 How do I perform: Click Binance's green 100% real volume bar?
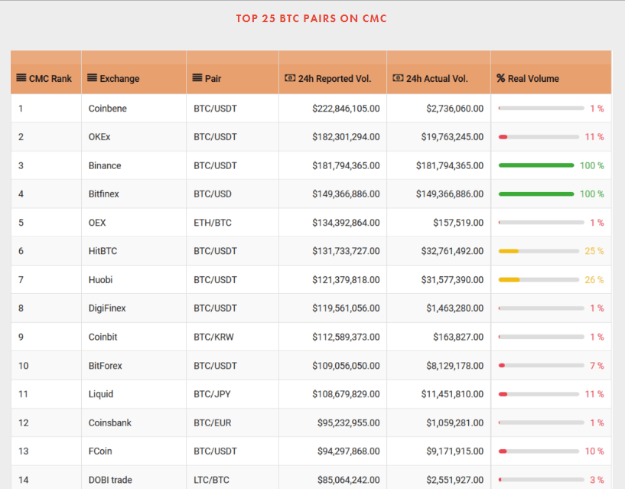(x=535, y=165)
